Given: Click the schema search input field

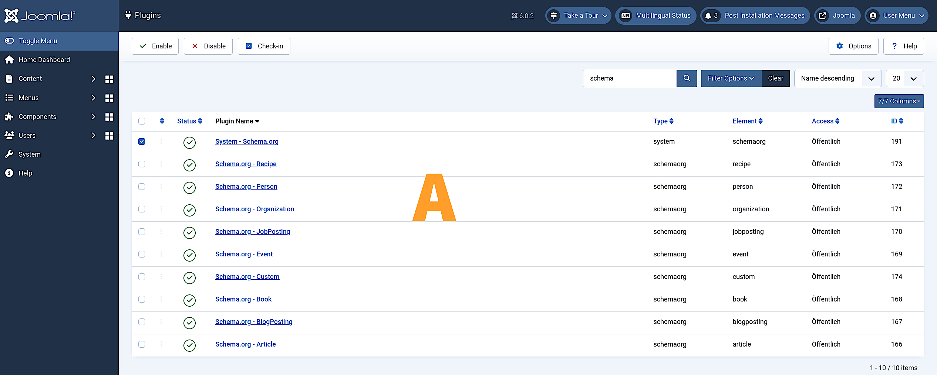Looking at the screenshot, I should point(630,78).
